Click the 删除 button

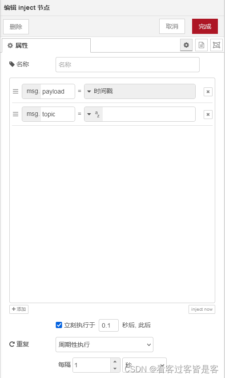coord(16,27)
